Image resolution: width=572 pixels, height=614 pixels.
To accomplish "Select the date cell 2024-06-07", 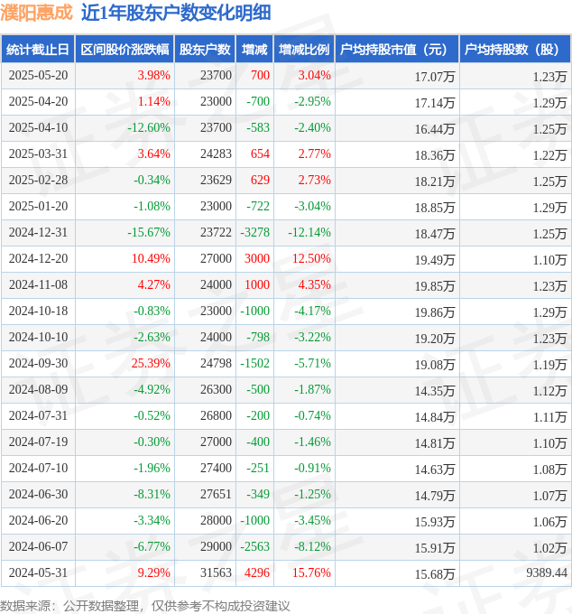I will 38,546.
